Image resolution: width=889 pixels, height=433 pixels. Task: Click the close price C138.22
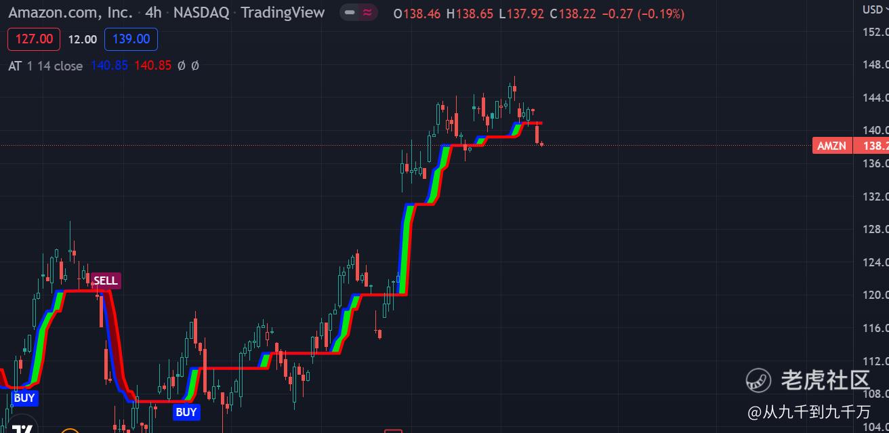pyautogui.click(x=573, y=14)
